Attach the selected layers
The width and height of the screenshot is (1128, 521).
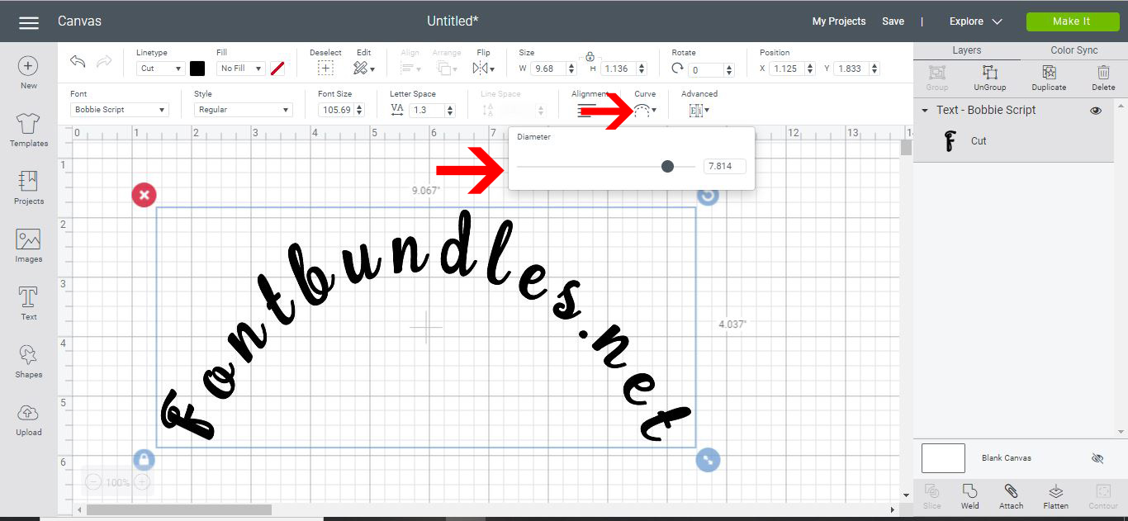(1011, 497)
